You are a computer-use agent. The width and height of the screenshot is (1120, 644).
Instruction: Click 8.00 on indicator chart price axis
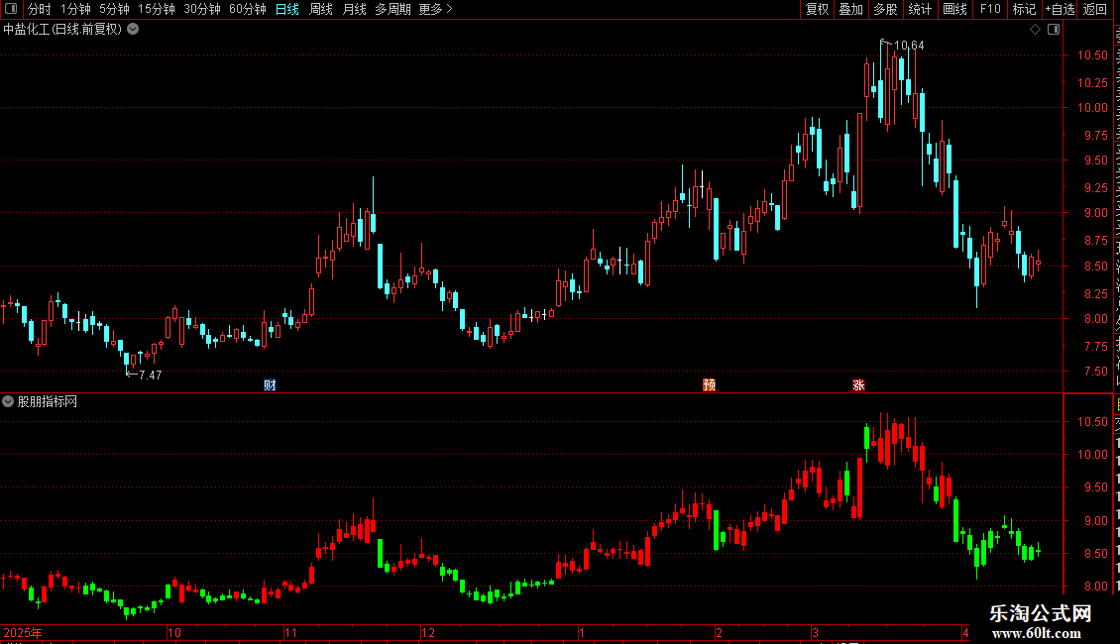[x=1095, y=587]
